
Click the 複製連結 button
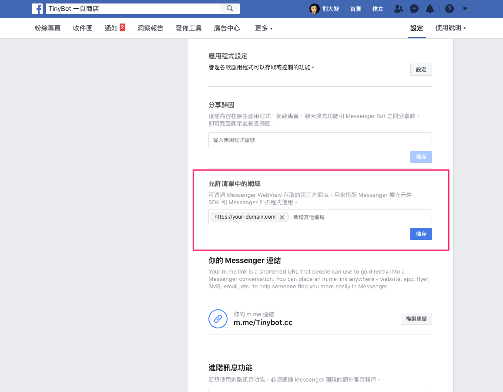(416, 319)
